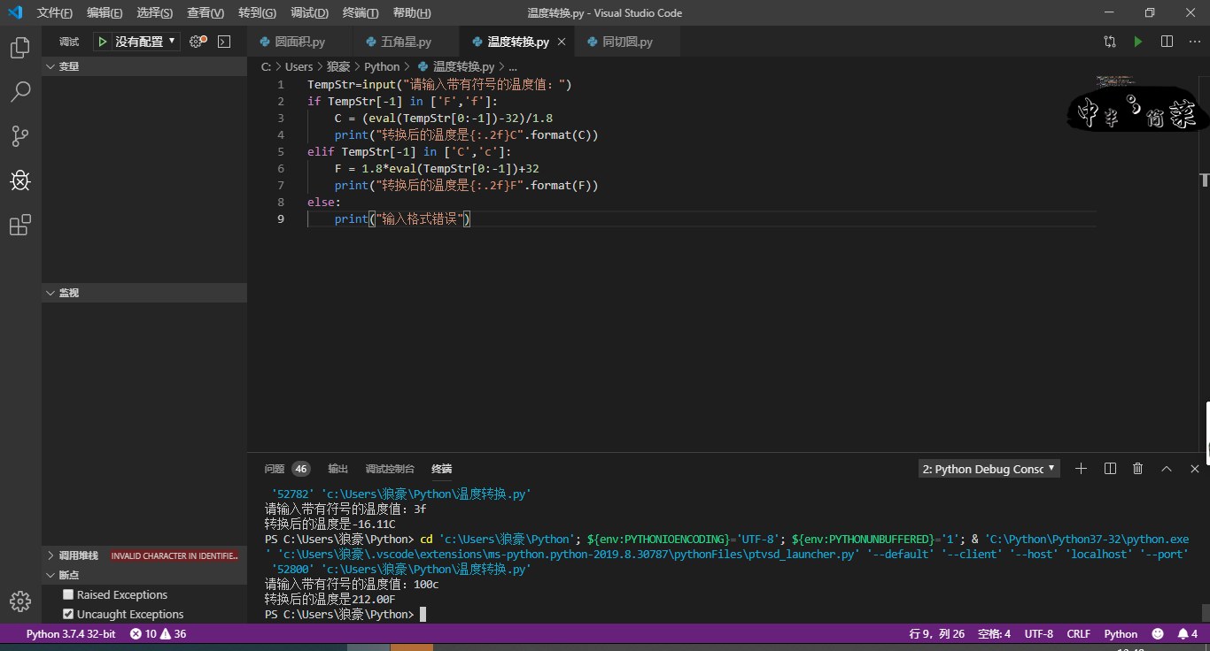This screenshot has width=1210, height=651.
Task: Open notifications bell in status bar
Action: pos(1187,633)
